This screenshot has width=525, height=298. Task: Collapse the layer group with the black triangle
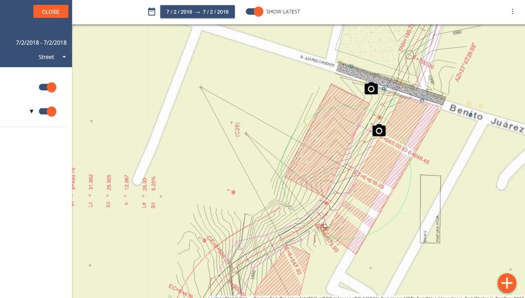(31, 111)
